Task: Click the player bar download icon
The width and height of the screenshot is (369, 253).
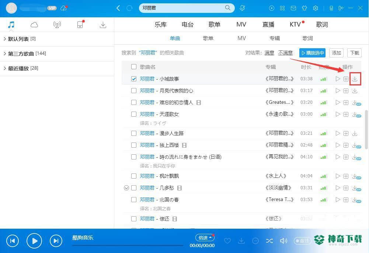Action: click(x=241, y=241)
